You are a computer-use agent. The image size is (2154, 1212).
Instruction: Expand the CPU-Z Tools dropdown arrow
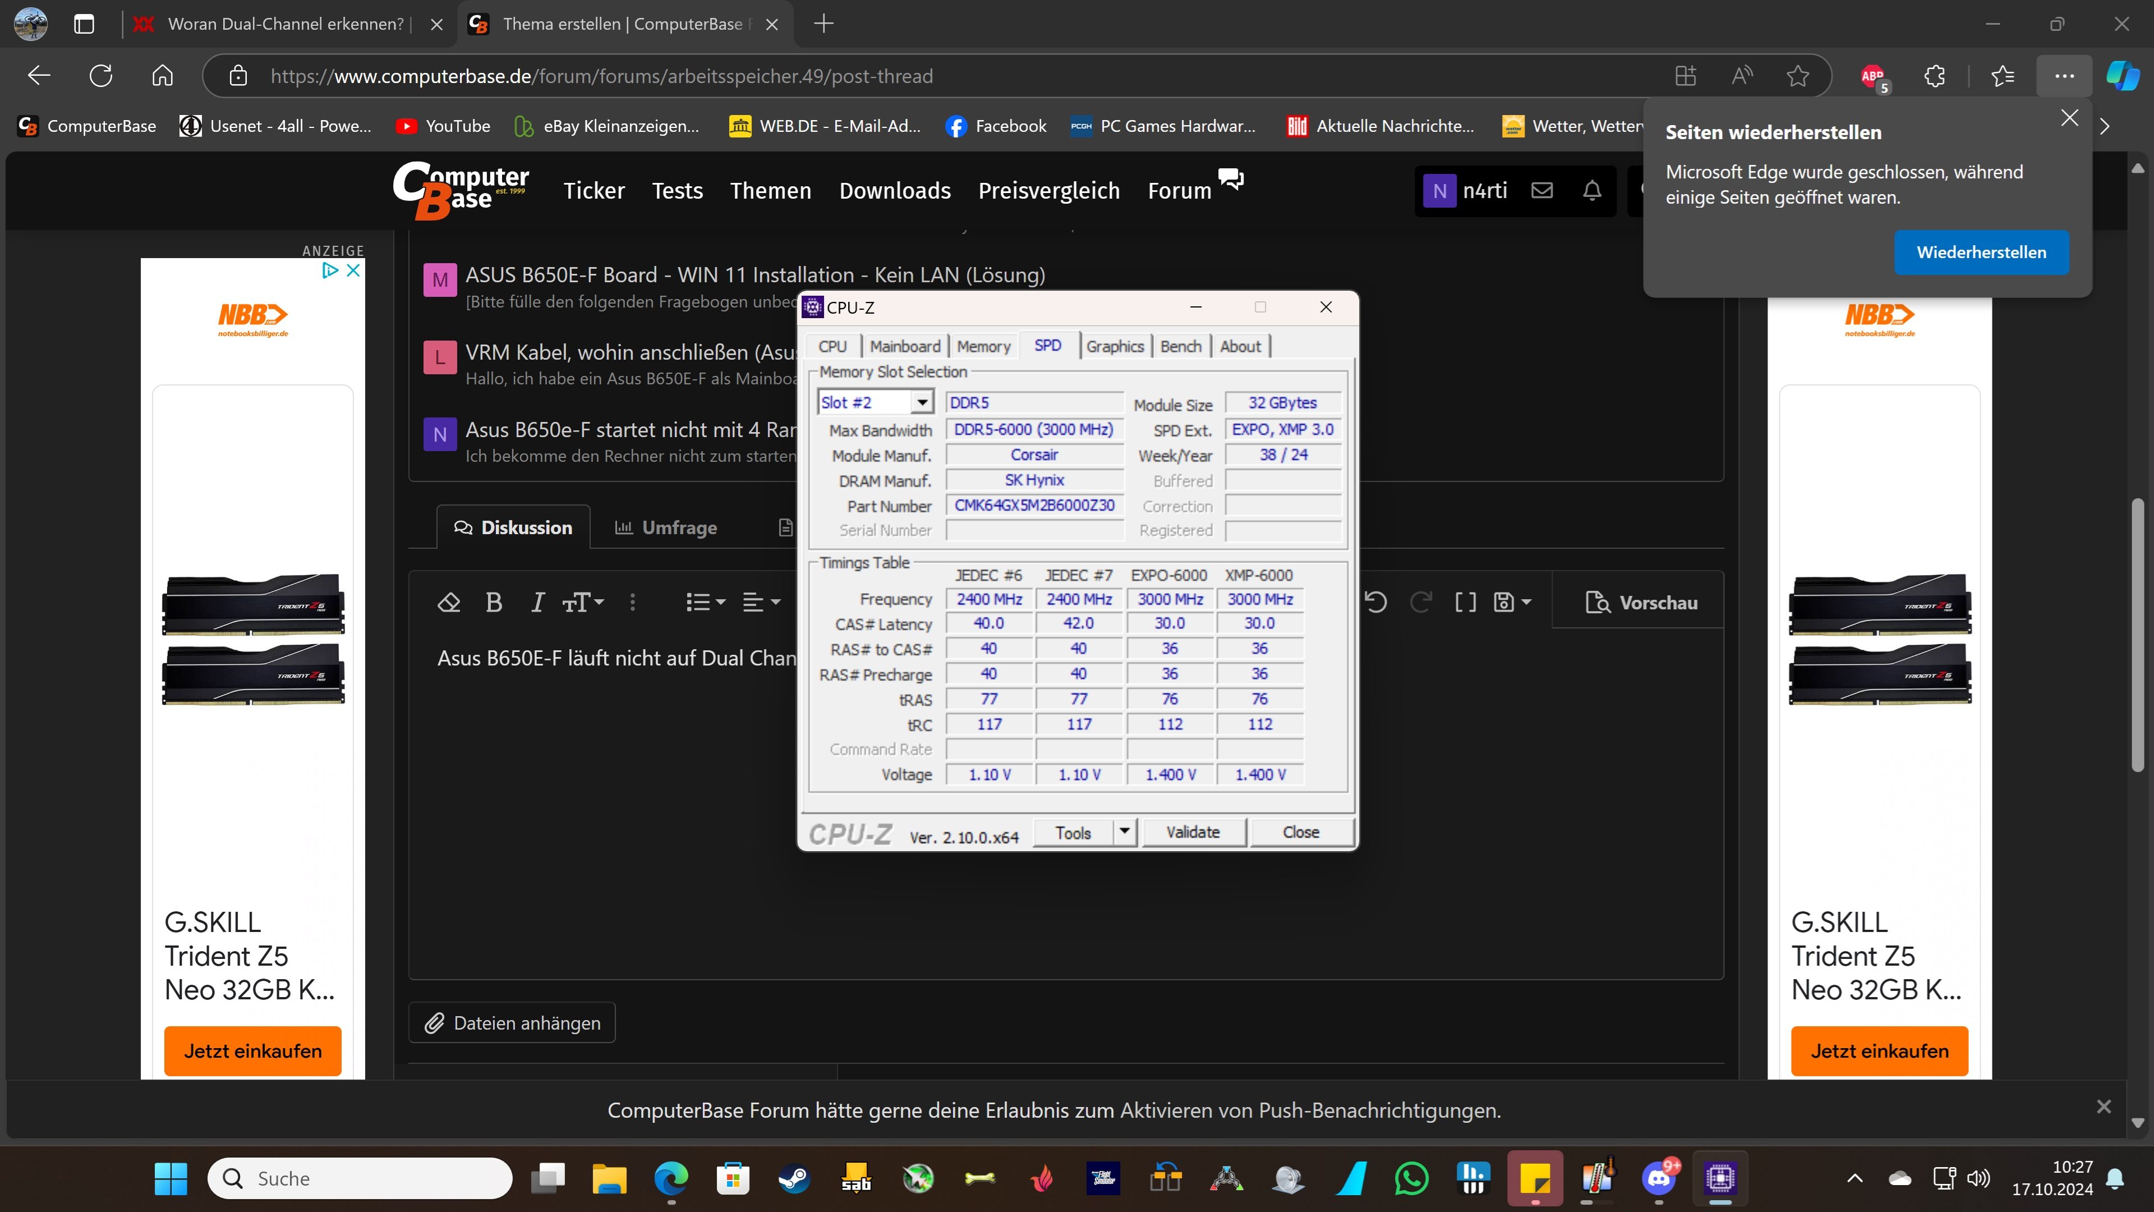click(x=1125, y=832)
